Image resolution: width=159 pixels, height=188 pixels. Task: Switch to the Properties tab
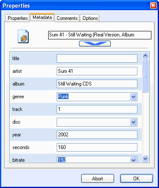point(17,18)
